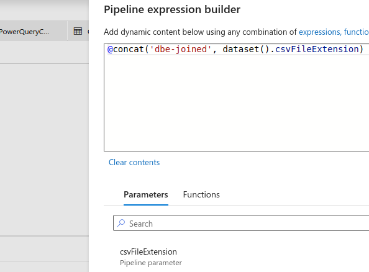Image resolution: width=369 pixels, height=272 pixels.
Task: Click the empty area of the expression editor
Action: (236, 104)
